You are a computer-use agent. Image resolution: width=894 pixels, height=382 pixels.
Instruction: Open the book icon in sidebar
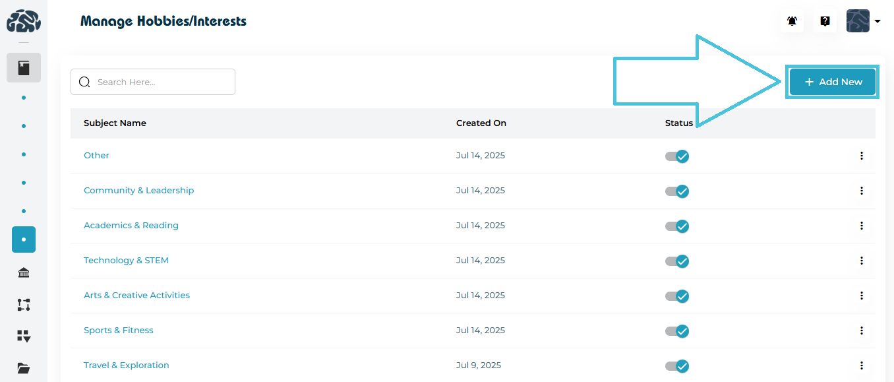pyautogui.click(x=24, y=67)
